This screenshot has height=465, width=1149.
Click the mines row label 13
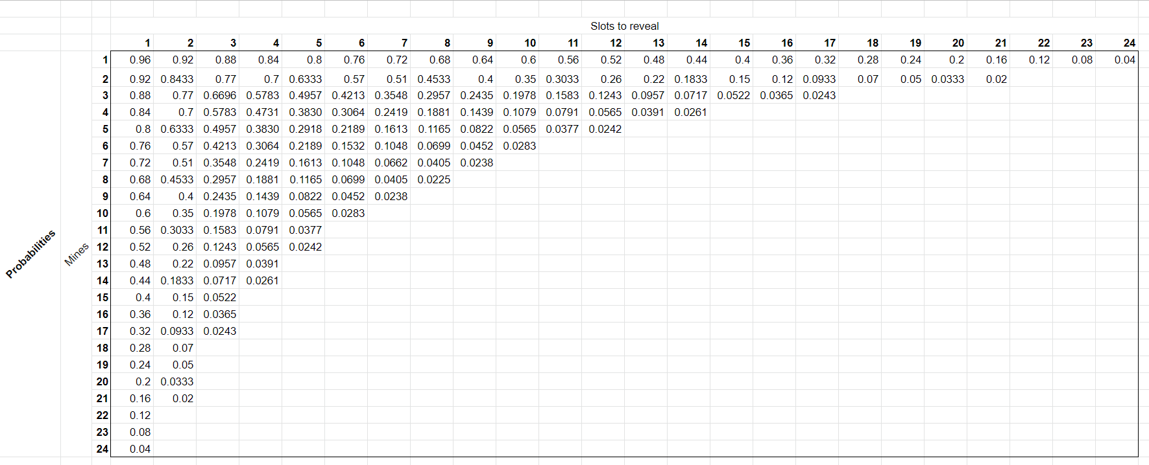(102, 264)
